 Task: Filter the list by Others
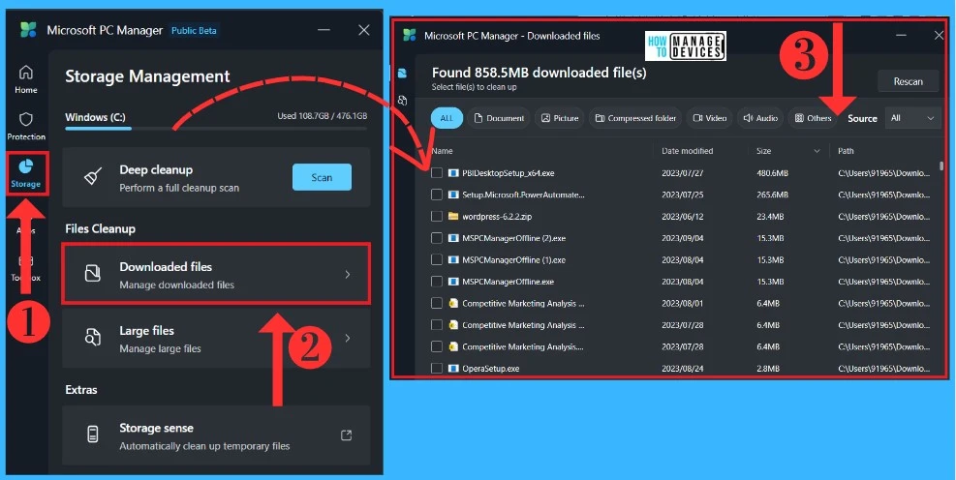pos(813,118)
